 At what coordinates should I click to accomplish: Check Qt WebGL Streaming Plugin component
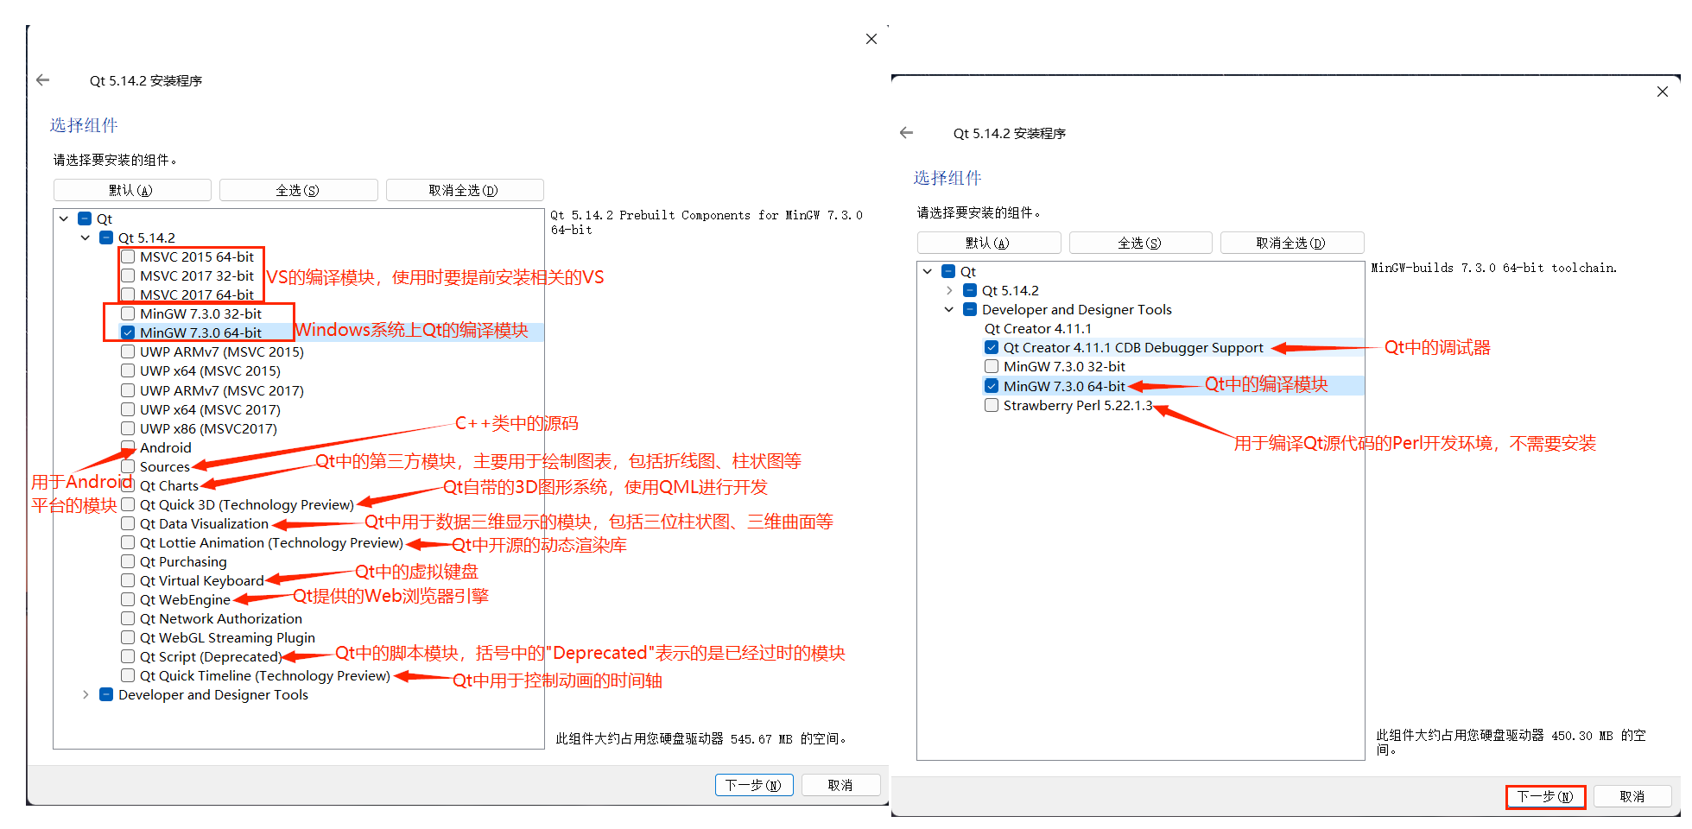click(128, 637)
